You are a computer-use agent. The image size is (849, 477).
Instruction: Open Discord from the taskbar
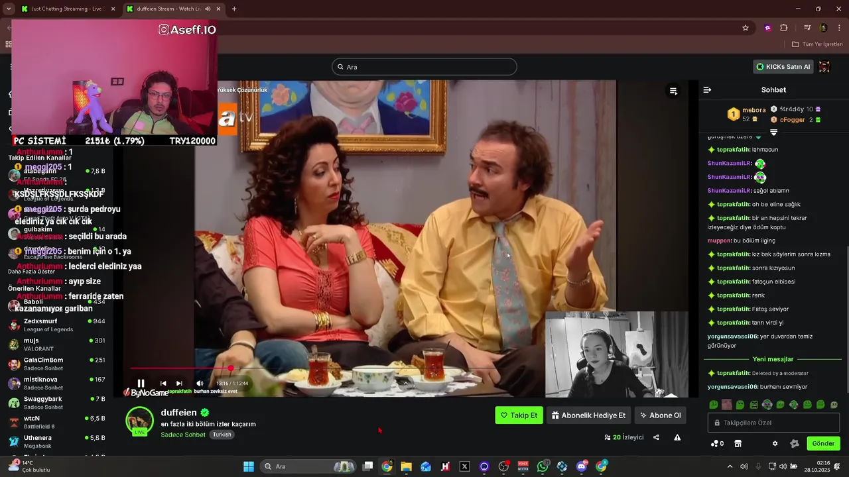(582, 466)
